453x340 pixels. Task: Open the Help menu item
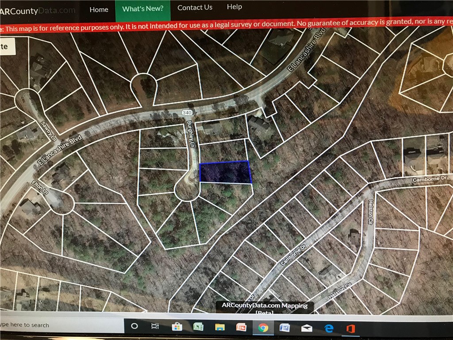(x=234, y=7)
